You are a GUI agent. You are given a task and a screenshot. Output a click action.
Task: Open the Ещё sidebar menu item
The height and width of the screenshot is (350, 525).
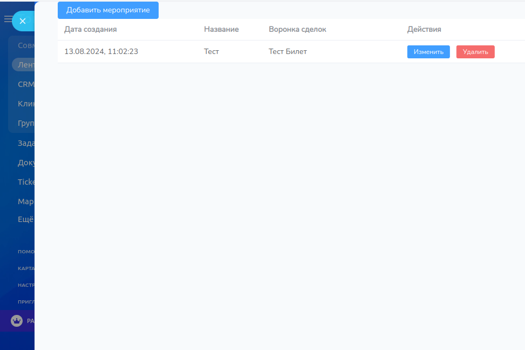point(26,219)
